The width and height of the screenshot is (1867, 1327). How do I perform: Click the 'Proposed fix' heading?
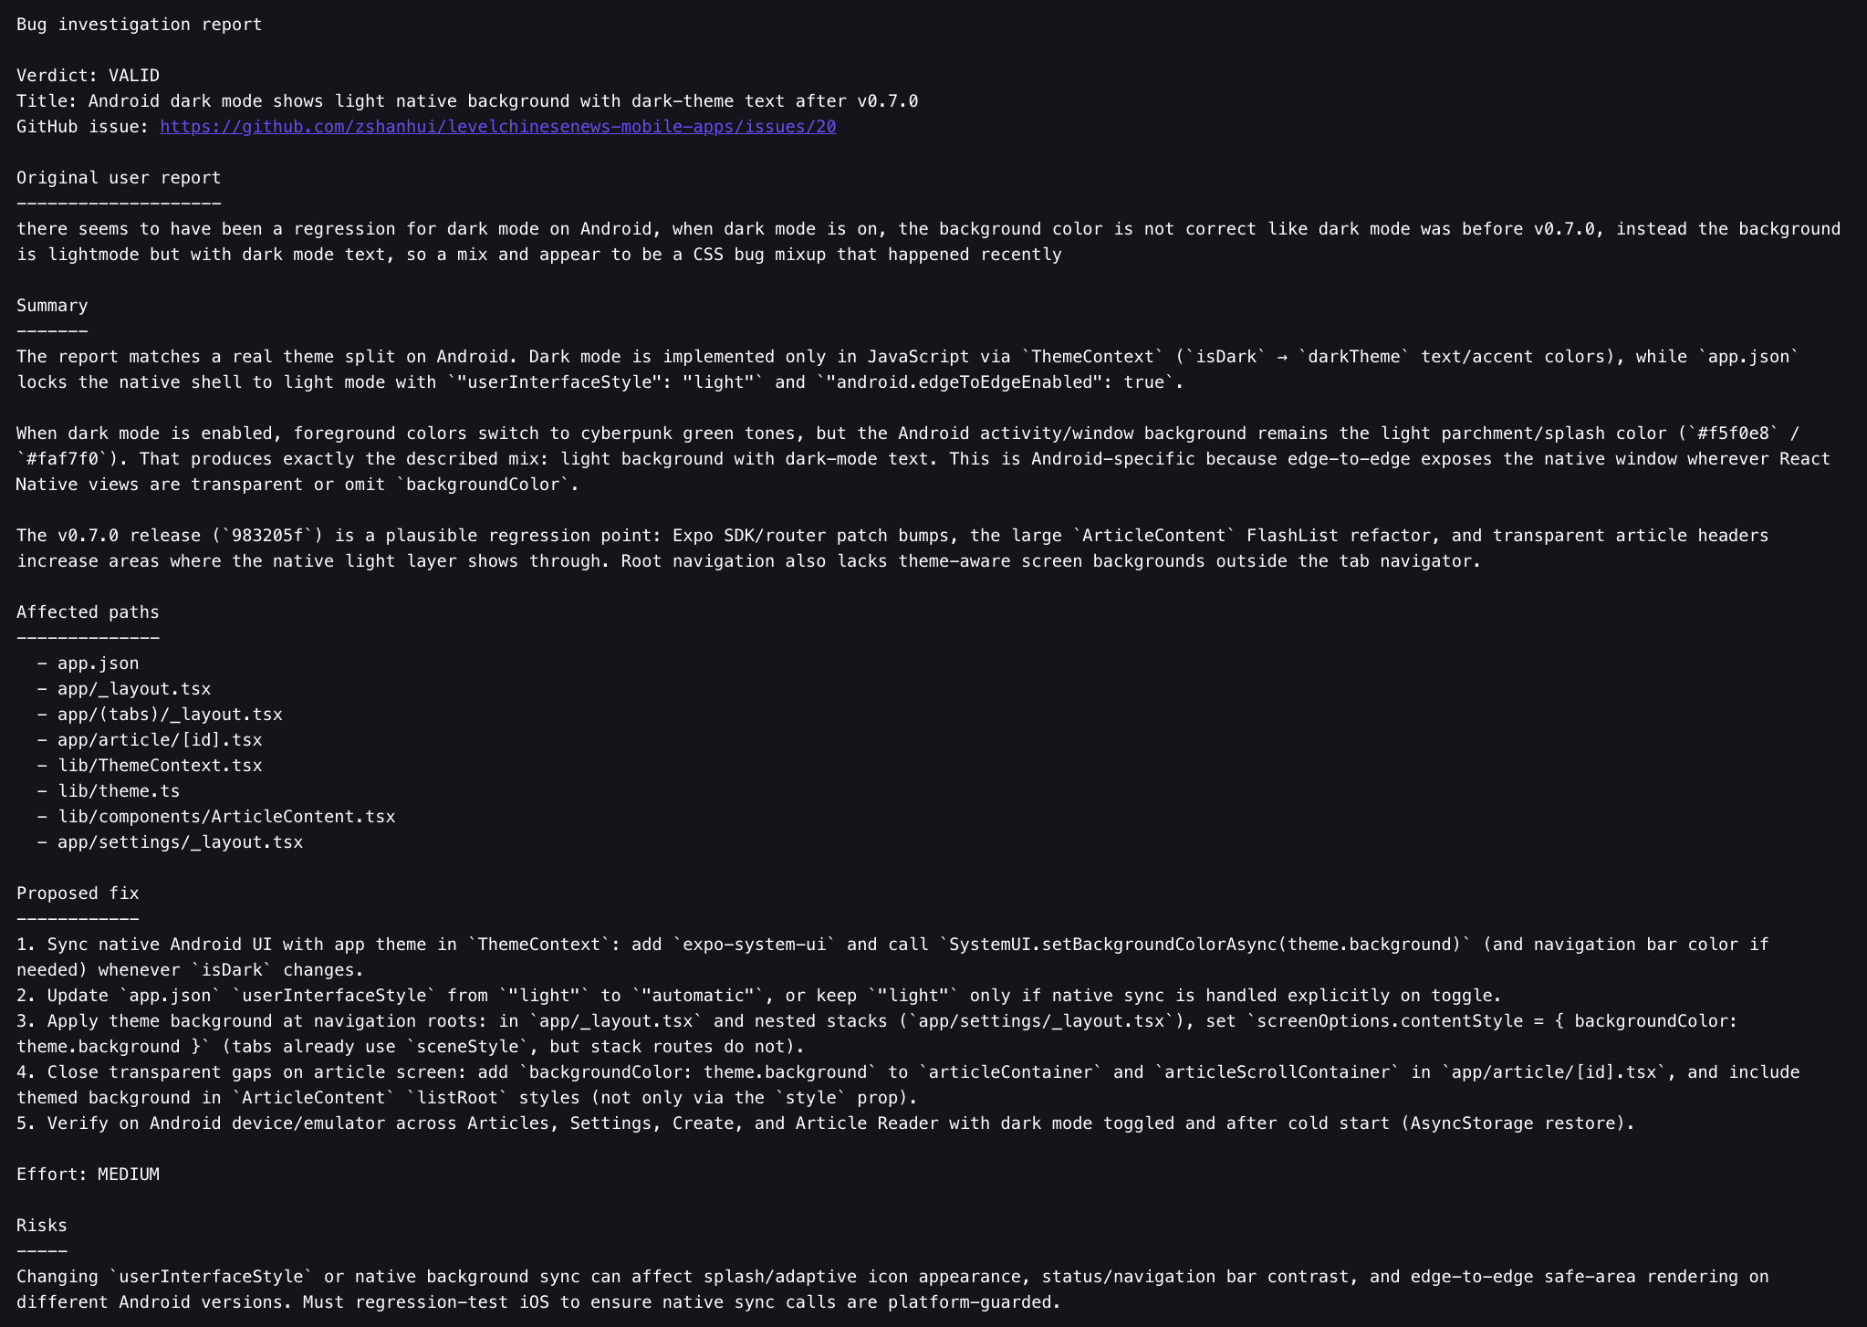(x=78, y=893)
